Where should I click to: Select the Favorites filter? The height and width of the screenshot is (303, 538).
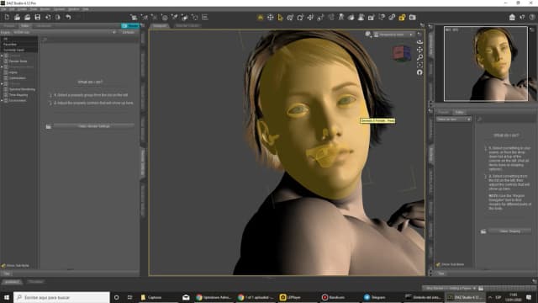pos(9,45)
